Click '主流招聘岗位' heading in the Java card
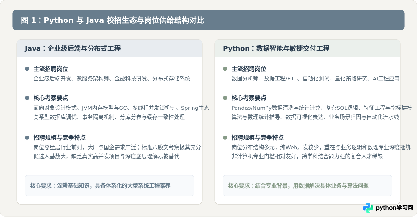417x217 pixels. [51, 69]
